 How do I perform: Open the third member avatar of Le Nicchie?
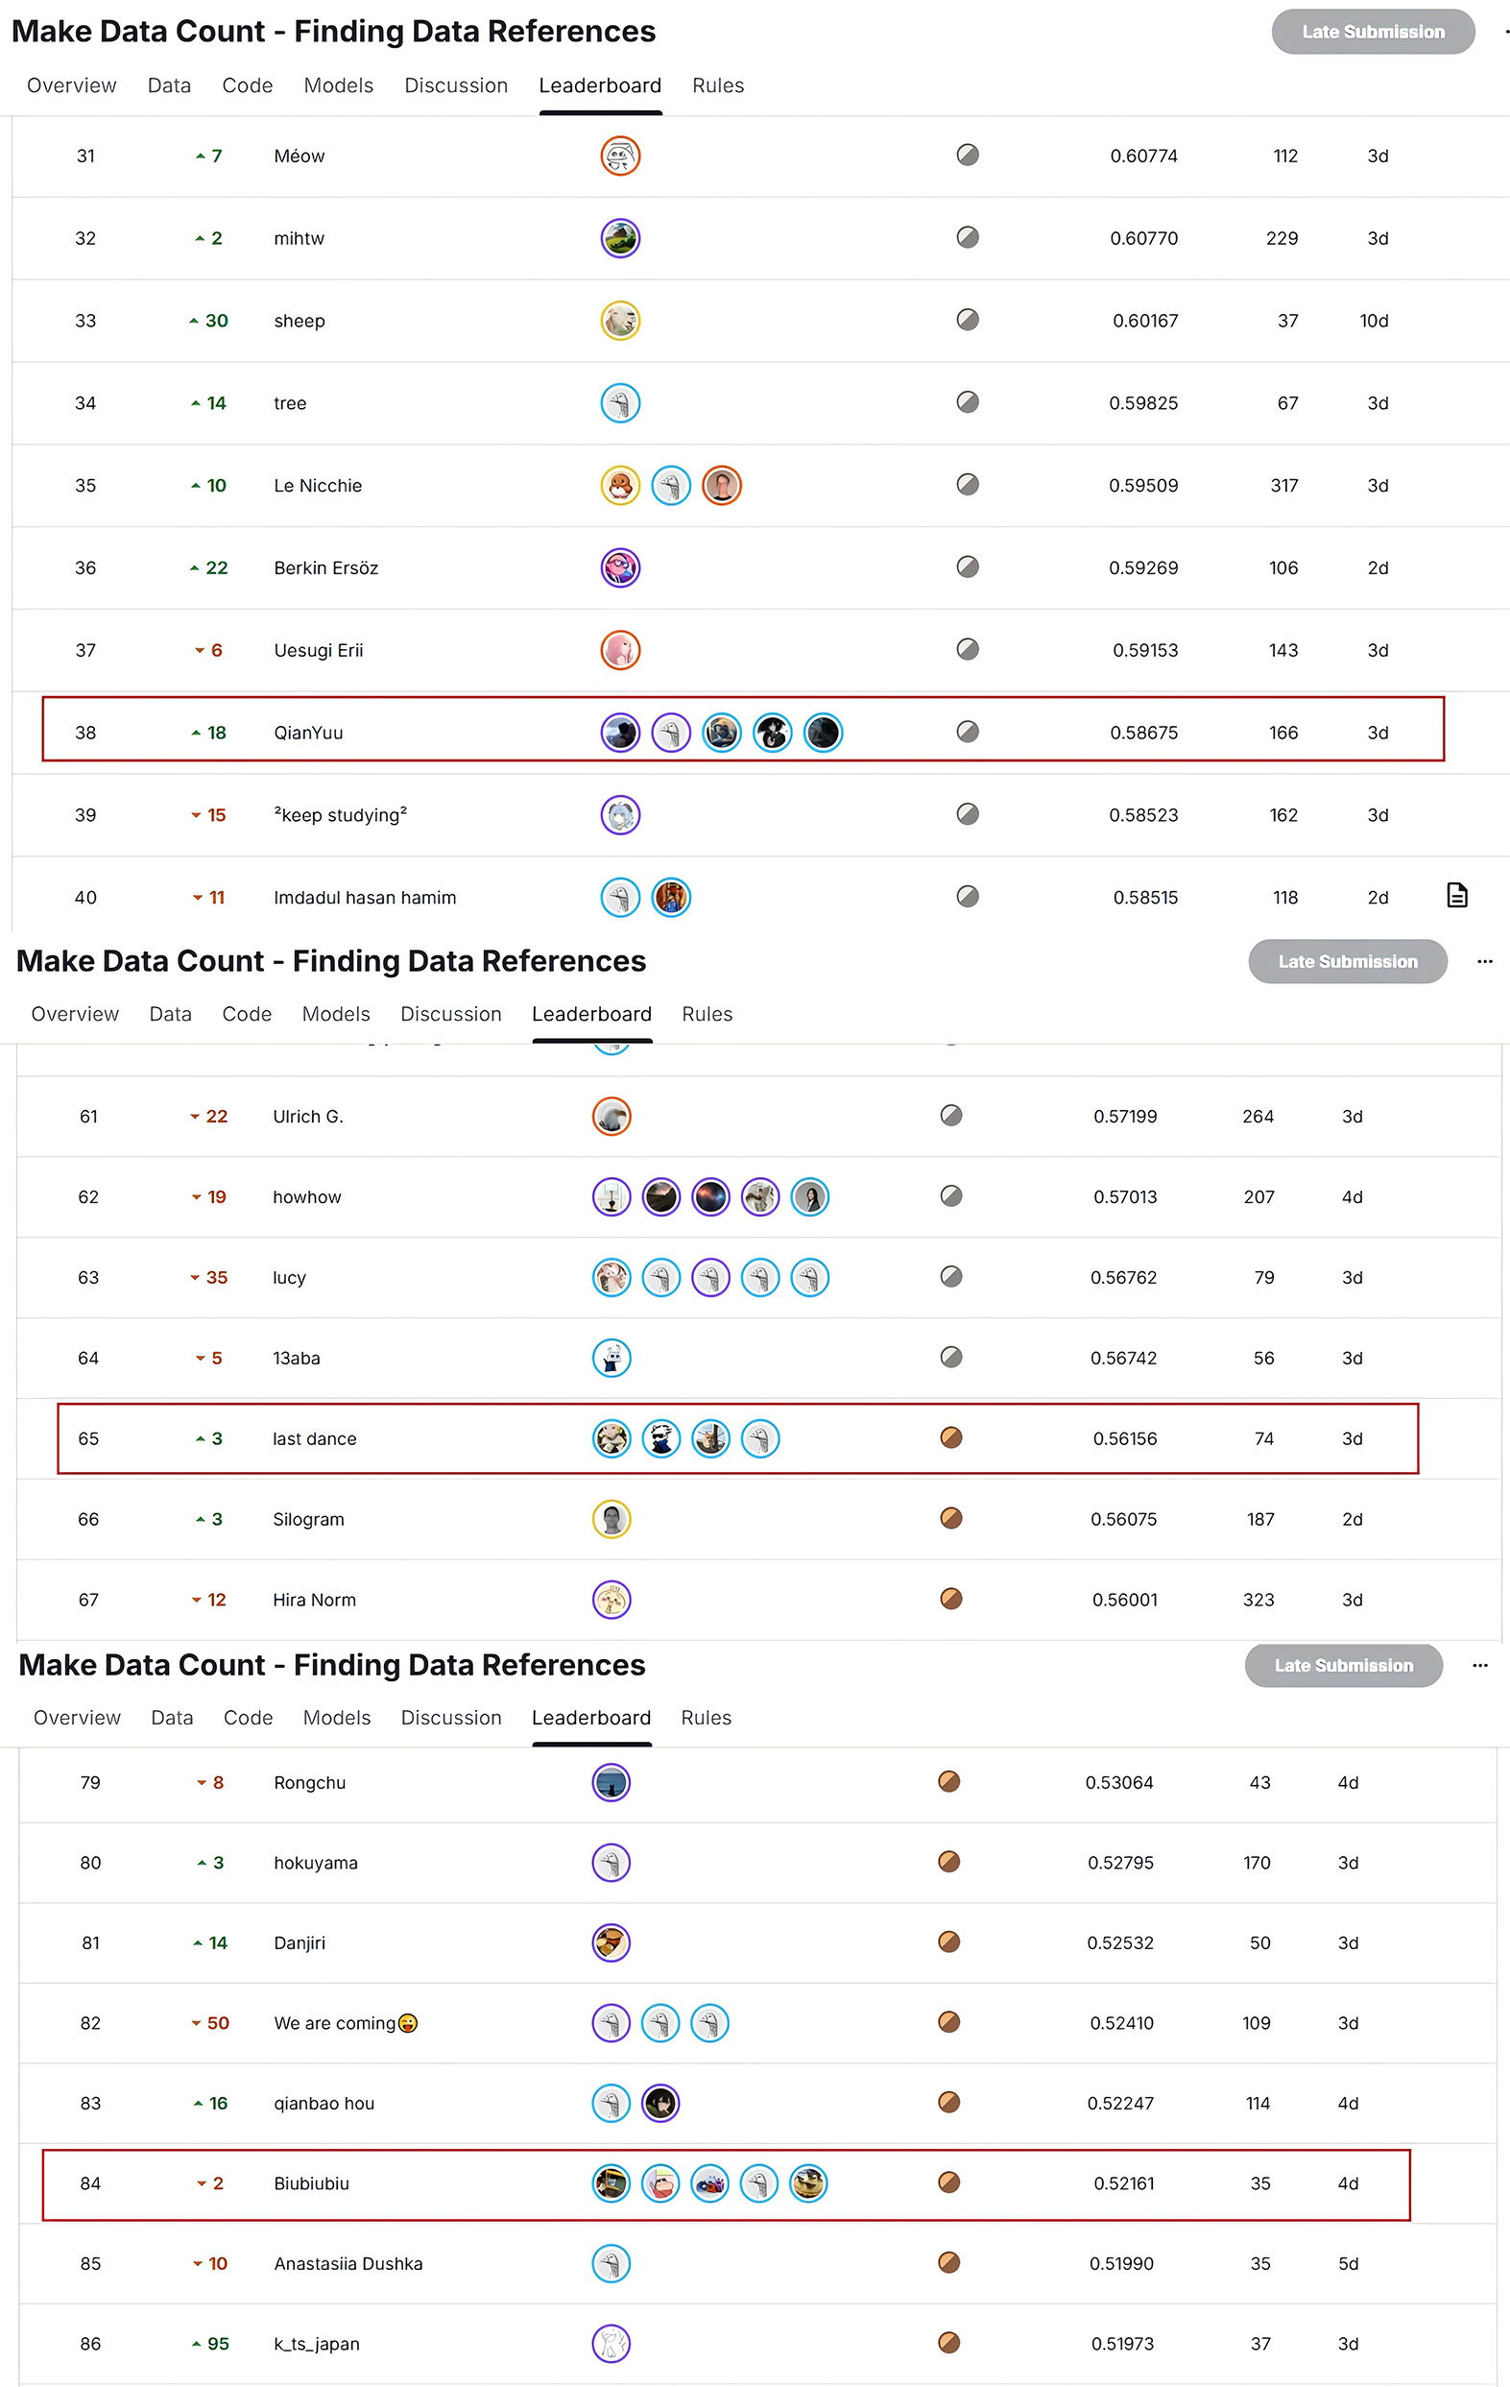pyautogui.click(x=721, y=486)
